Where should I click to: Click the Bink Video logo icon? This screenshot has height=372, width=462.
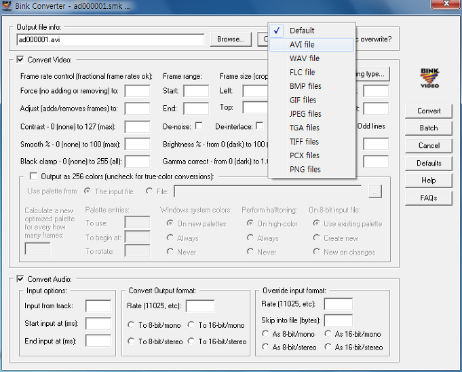(429, 78)
